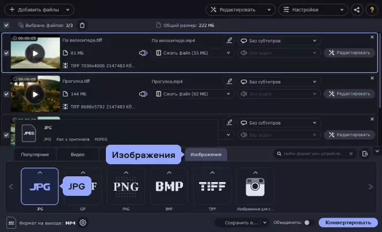
Task: Toggle the select-all files checkbox
Action: 6,25
